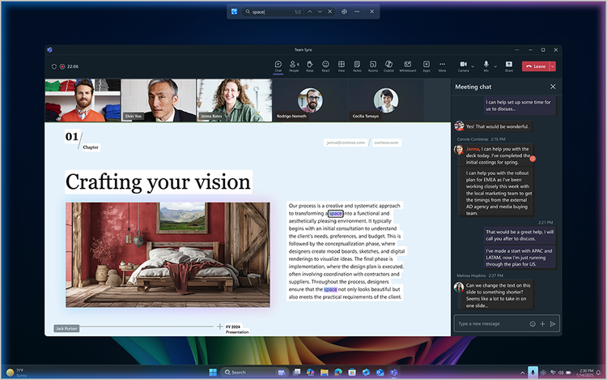Open the People panel in meeting toolbar
Viewport: 607px width, 380px height.
294,66
